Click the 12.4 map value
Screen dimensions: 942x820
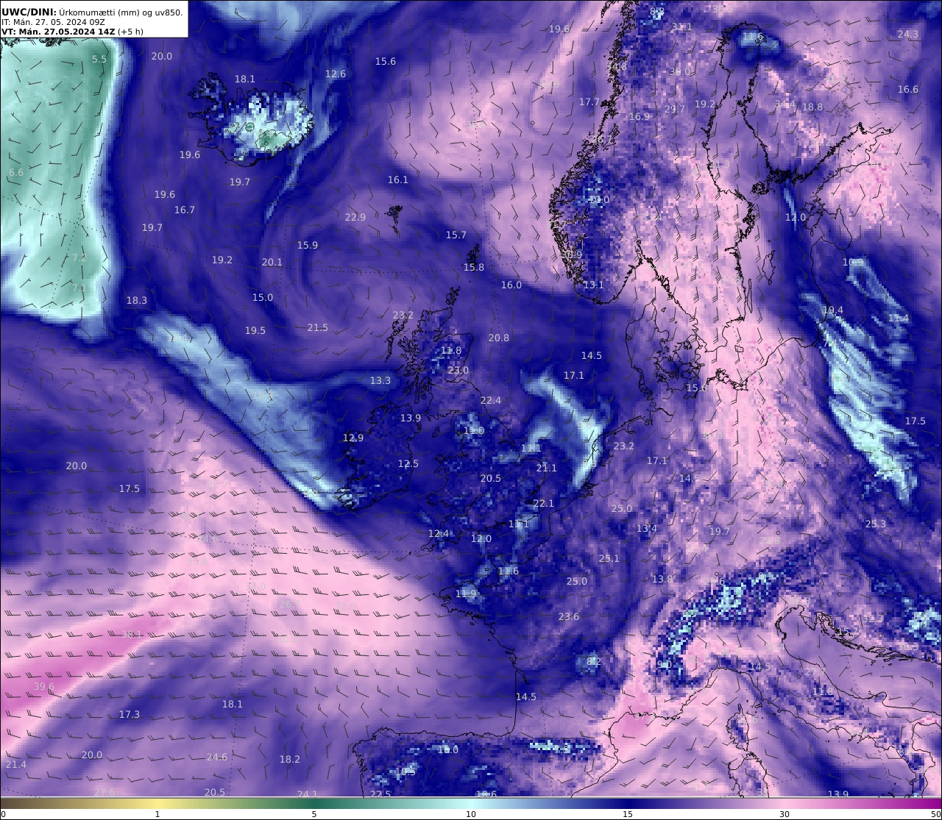439,533
